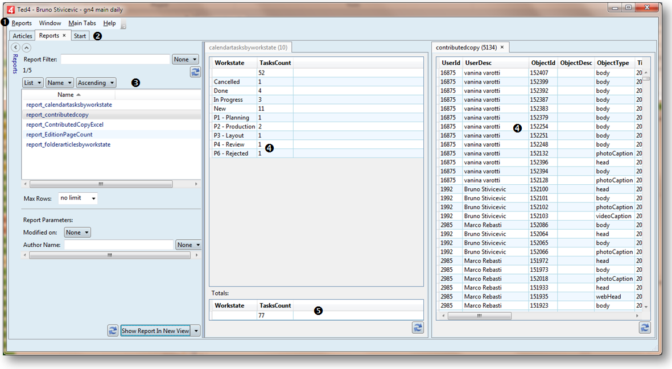Click the ObjectDesc column header
Viewport: 672px width, 369px height.
(576, 63)
